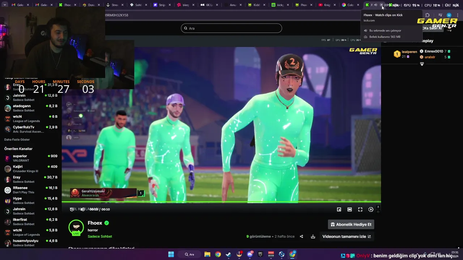Expand the leaderboard with the arrow below
463x260 pixels.
(422, 64)
